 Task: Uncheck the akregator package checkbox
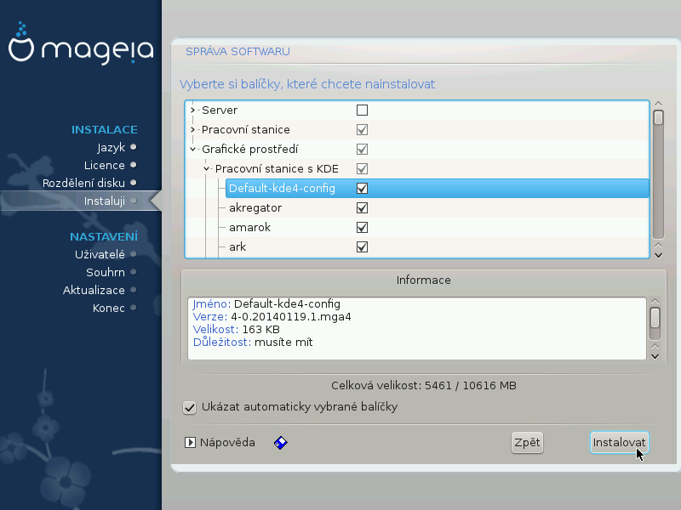(362, 207)
